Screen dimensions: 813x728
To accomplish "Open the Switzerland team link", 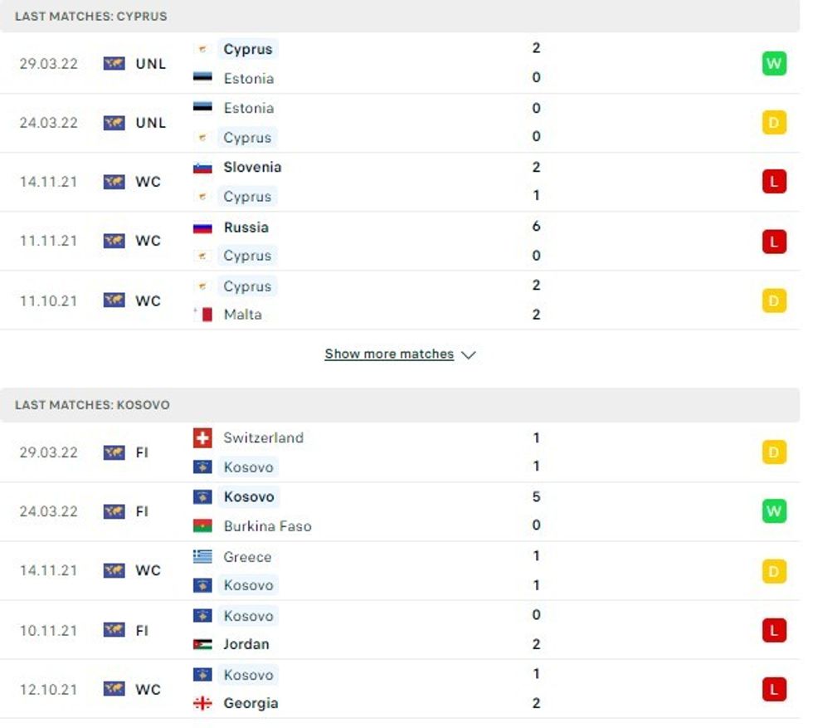I will (263, 437).
